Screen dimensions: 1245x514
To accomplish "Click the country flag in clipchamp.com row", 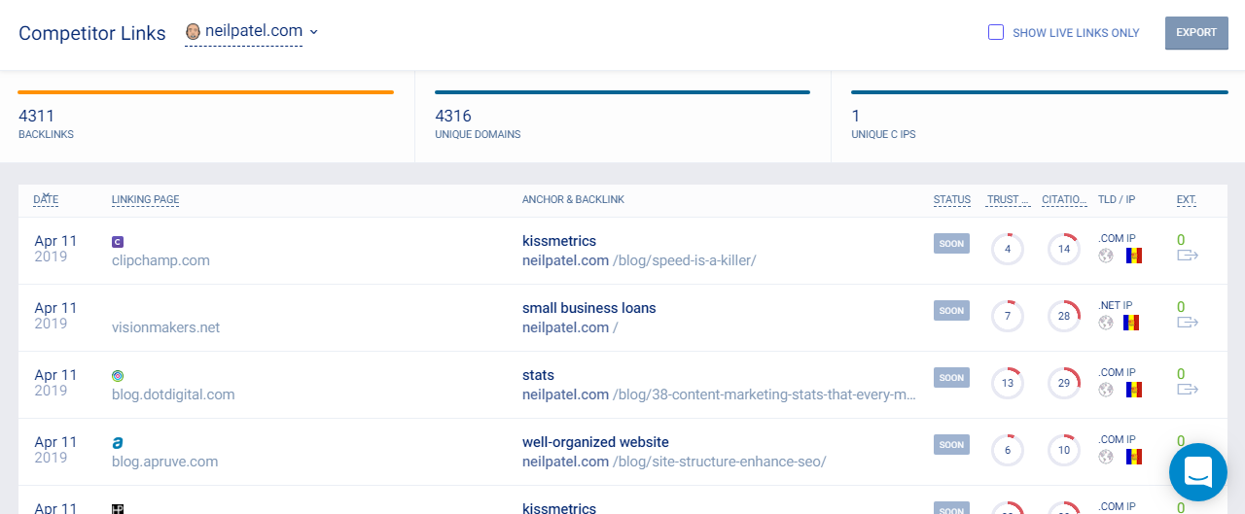I will point(1134,256).
